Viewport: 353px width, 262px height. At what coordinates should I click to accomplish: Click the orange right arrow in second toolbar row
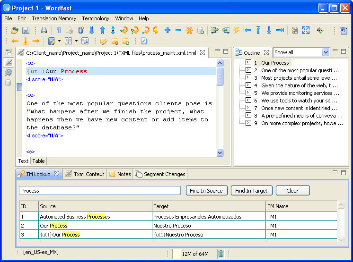[x=36, y=41]
